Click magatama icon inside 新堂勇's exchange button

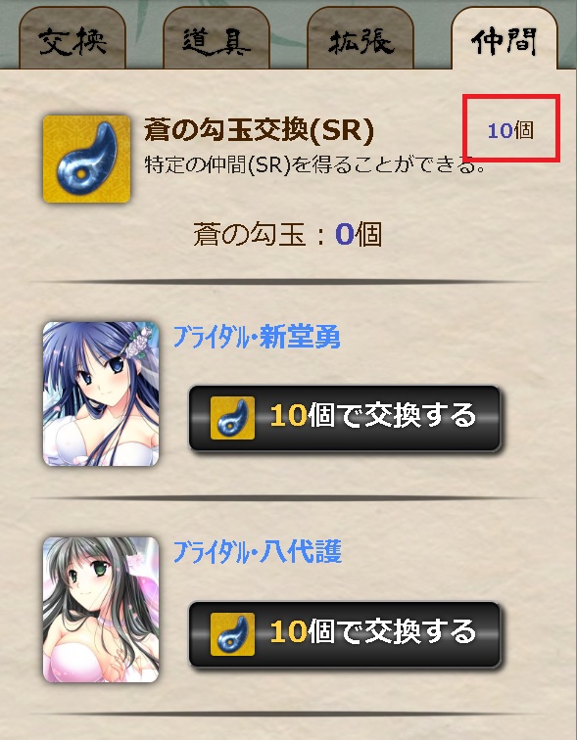pos(232,418)
